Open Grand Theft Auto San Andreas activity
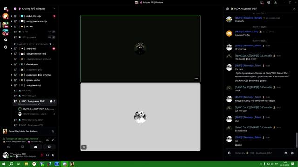Image resolution: width=298 pixels, height=167 pixels. (x=28, y=131)
